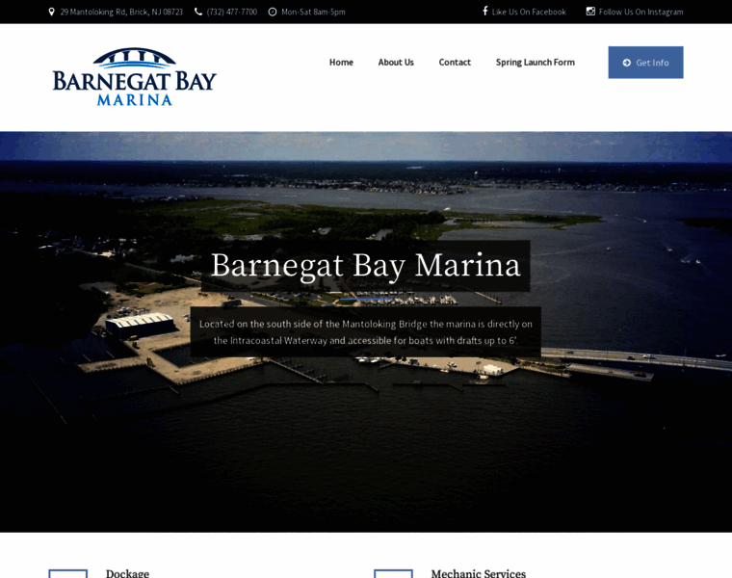
Task: Click the Instagram camera icon
Action: coord(590,12)
